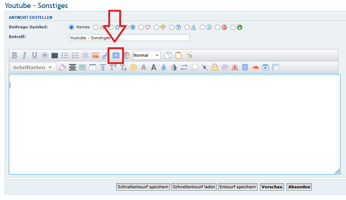This screenshot has height=200, width=346.
Task: Underline the selected text
Action: point(34,55)
